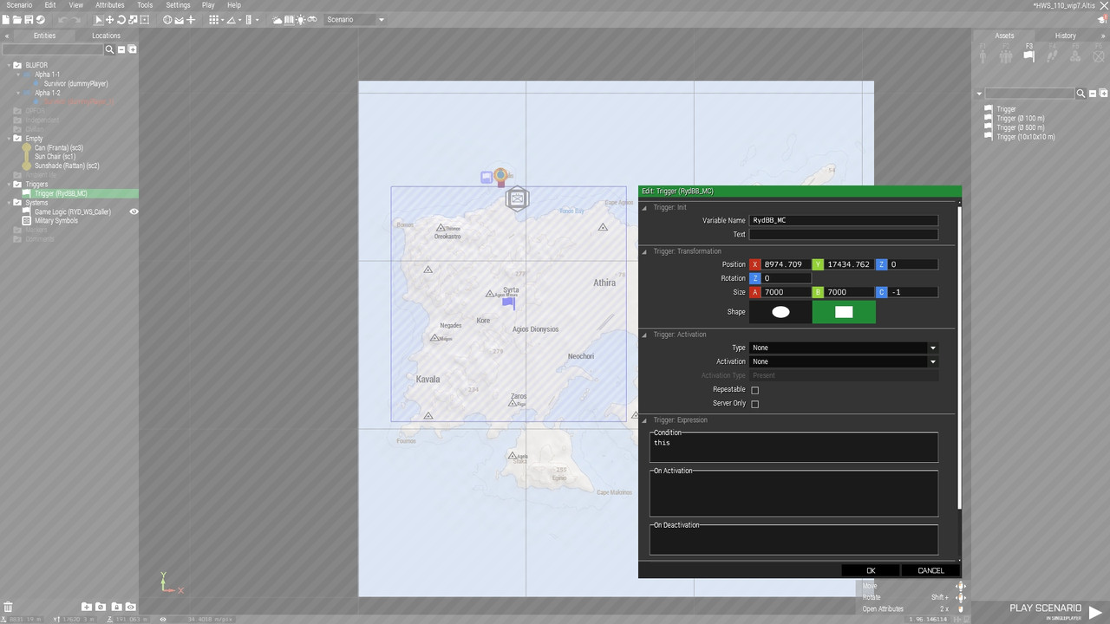Redo the last undone action
Viewport: 1110px width, 624px height.
click(76, 20)
